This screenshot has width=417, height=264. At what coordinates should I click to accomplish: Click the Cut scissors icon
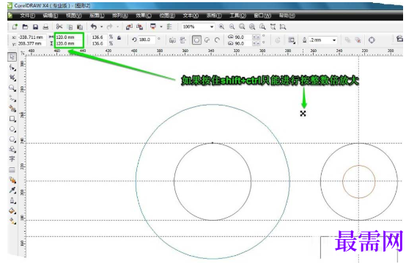[59, 26]
